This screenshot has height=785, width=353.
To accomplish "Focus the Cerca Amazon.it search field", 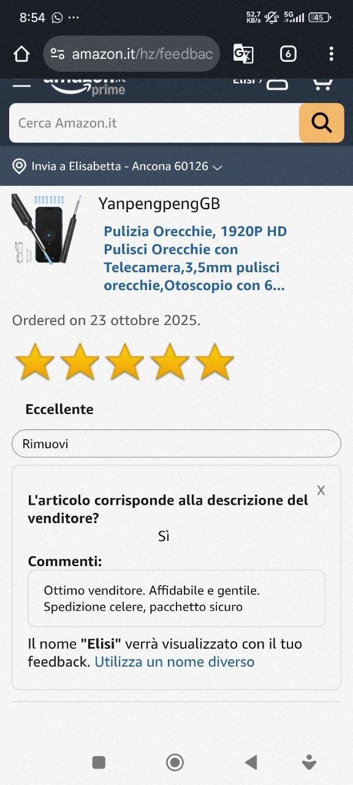I will pos(154,123).
